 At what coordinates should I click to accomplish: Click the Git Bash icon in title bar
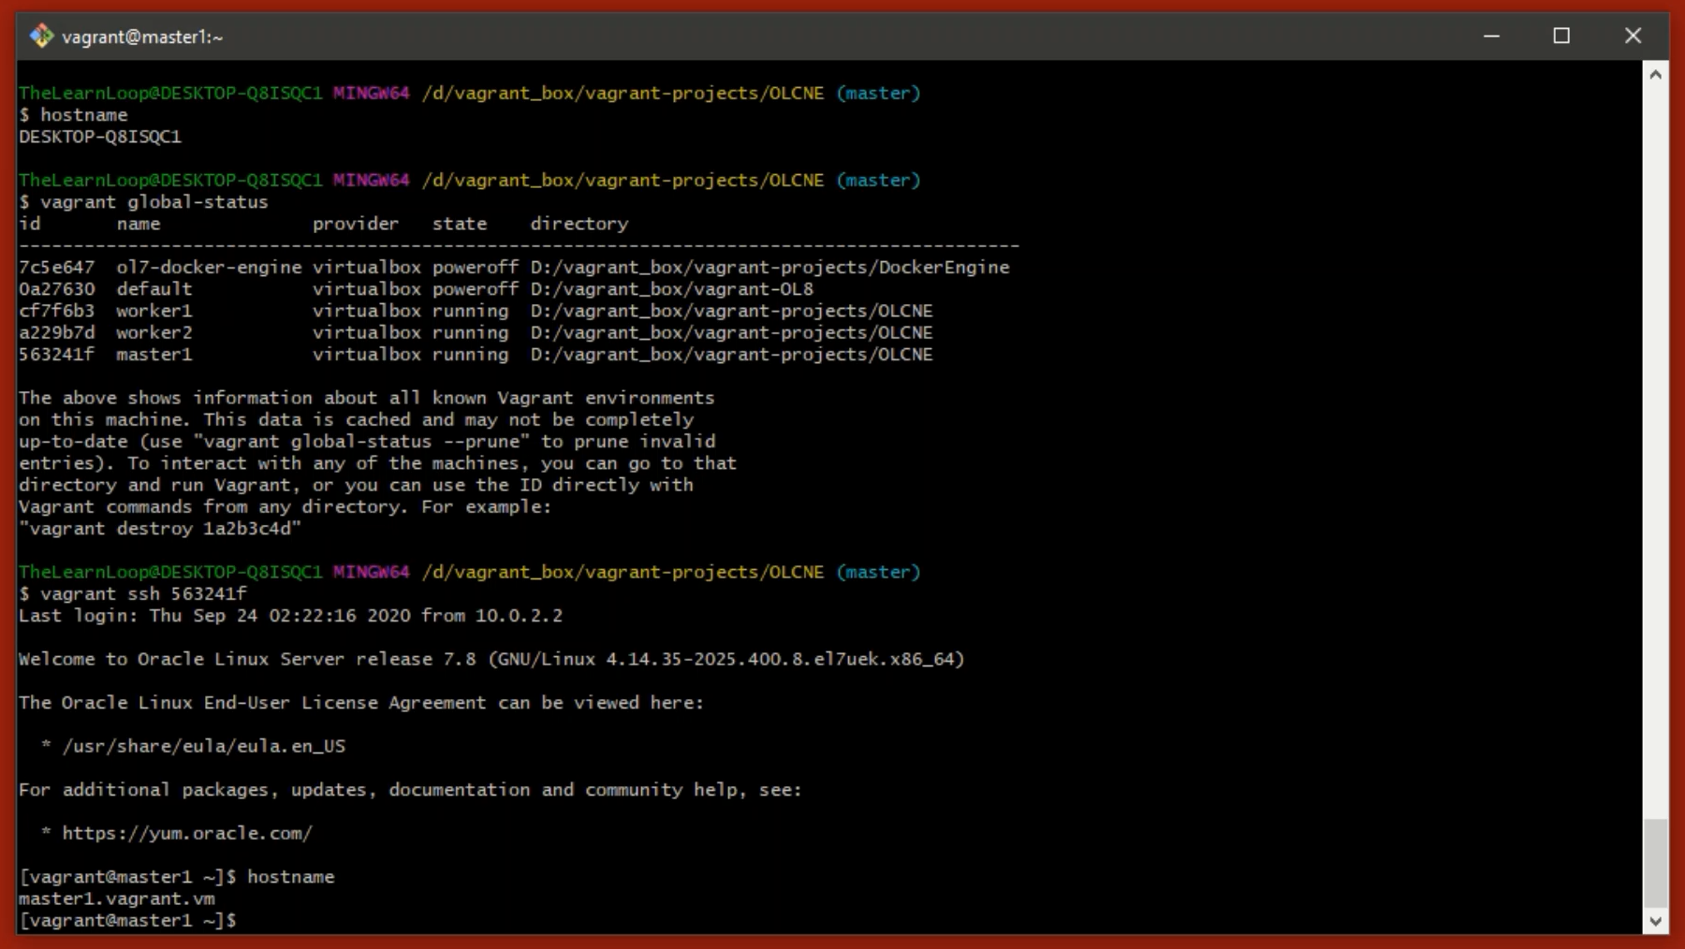click(41, 36)
